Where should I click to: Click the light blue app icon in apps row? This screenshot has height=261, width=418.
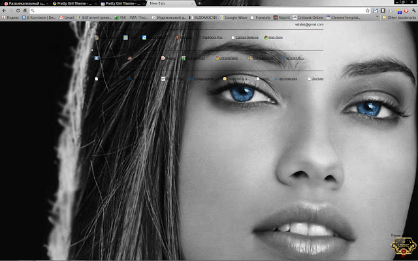coord(144,38)
